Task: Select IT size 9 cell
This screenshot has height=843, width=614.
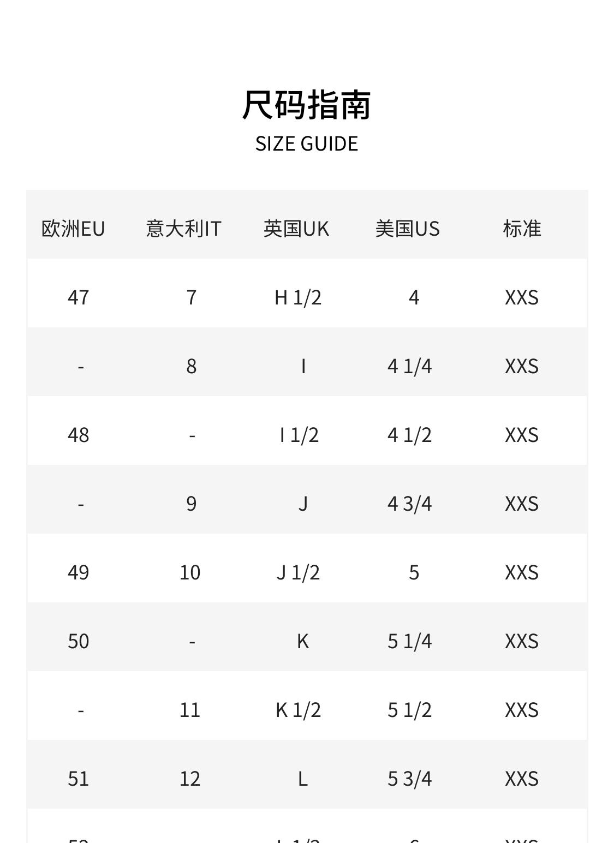Action: pyautogui.click(x=191, y=504)
